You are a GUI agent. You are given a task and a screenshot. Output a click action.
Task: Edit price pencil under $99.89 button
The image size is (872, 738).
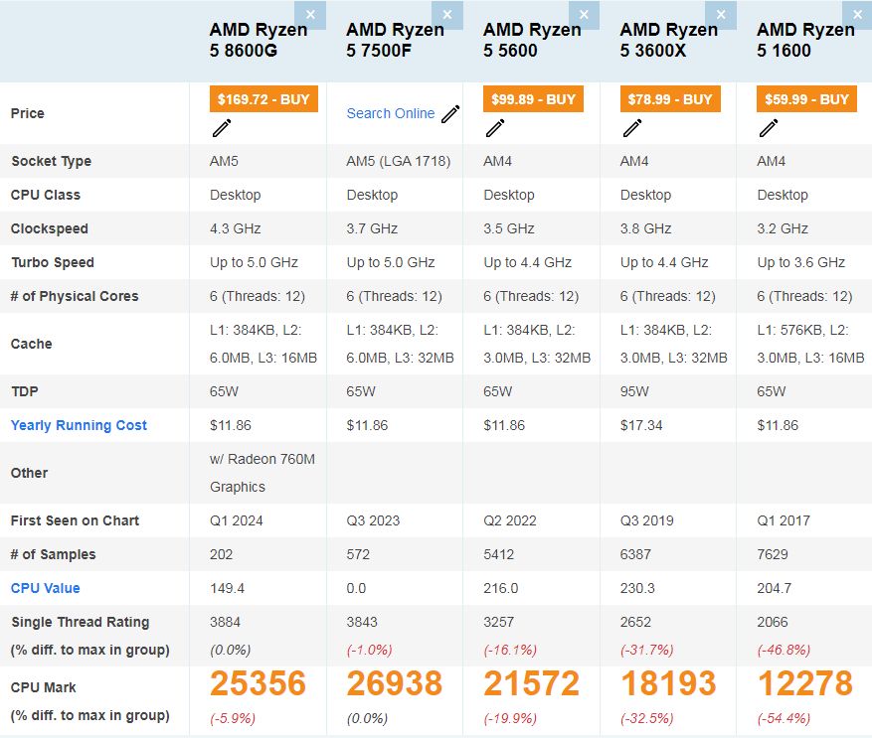click(x=495, y=128)
